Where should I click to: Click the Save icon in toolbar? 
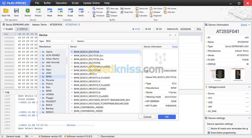16,11
